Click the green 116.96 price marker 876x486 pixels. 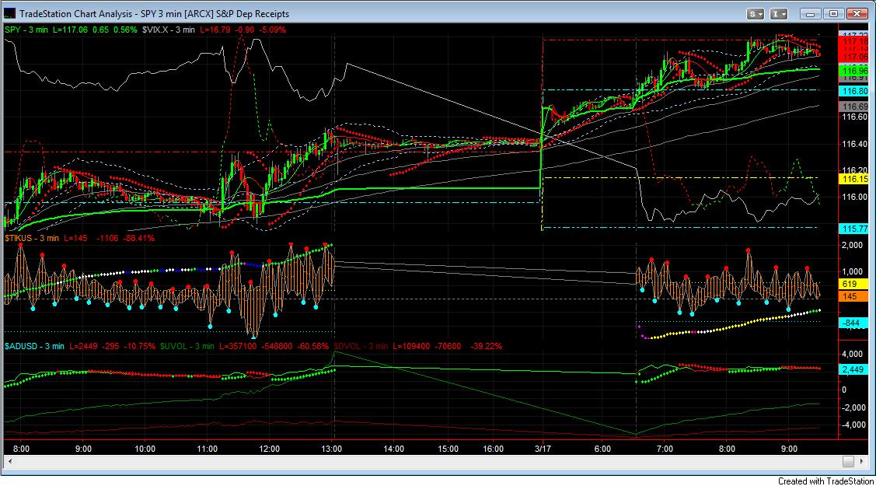(854, 71)
